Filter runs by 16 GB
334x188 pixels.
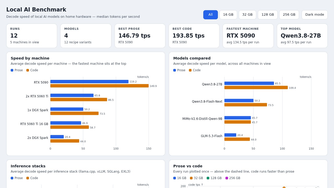[x=228, y=15]
